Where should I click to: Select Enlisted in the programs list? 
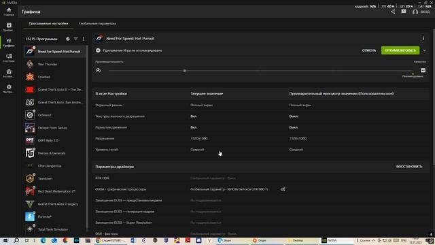55,77
